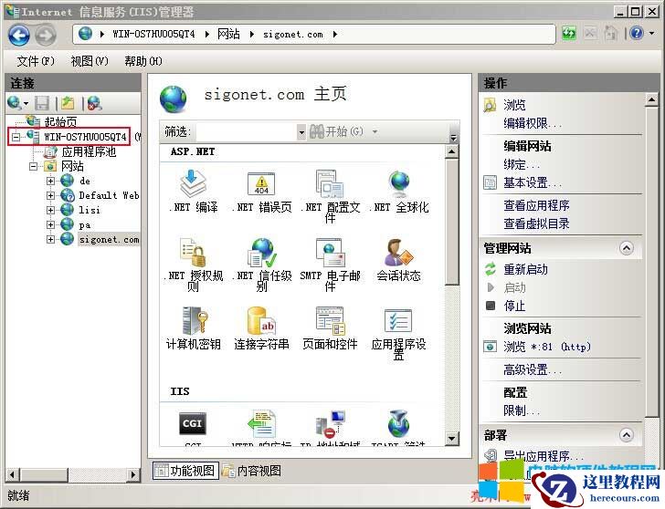
Task: Click the 操作 panel scrollbar up arrow
Action: (x=651, y=100)
